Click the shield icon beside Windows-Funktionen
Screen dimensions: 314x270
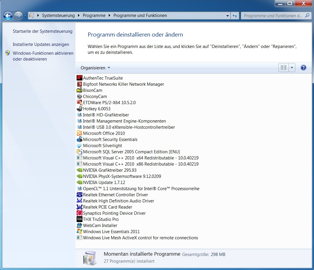[8, 53]
